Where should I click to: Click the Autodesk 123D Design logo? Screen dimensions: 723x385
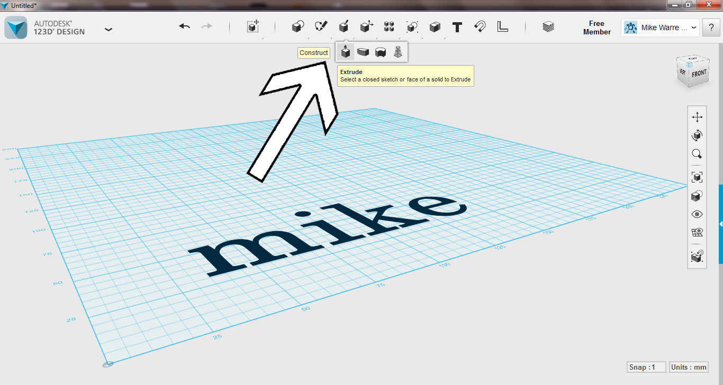15,27
